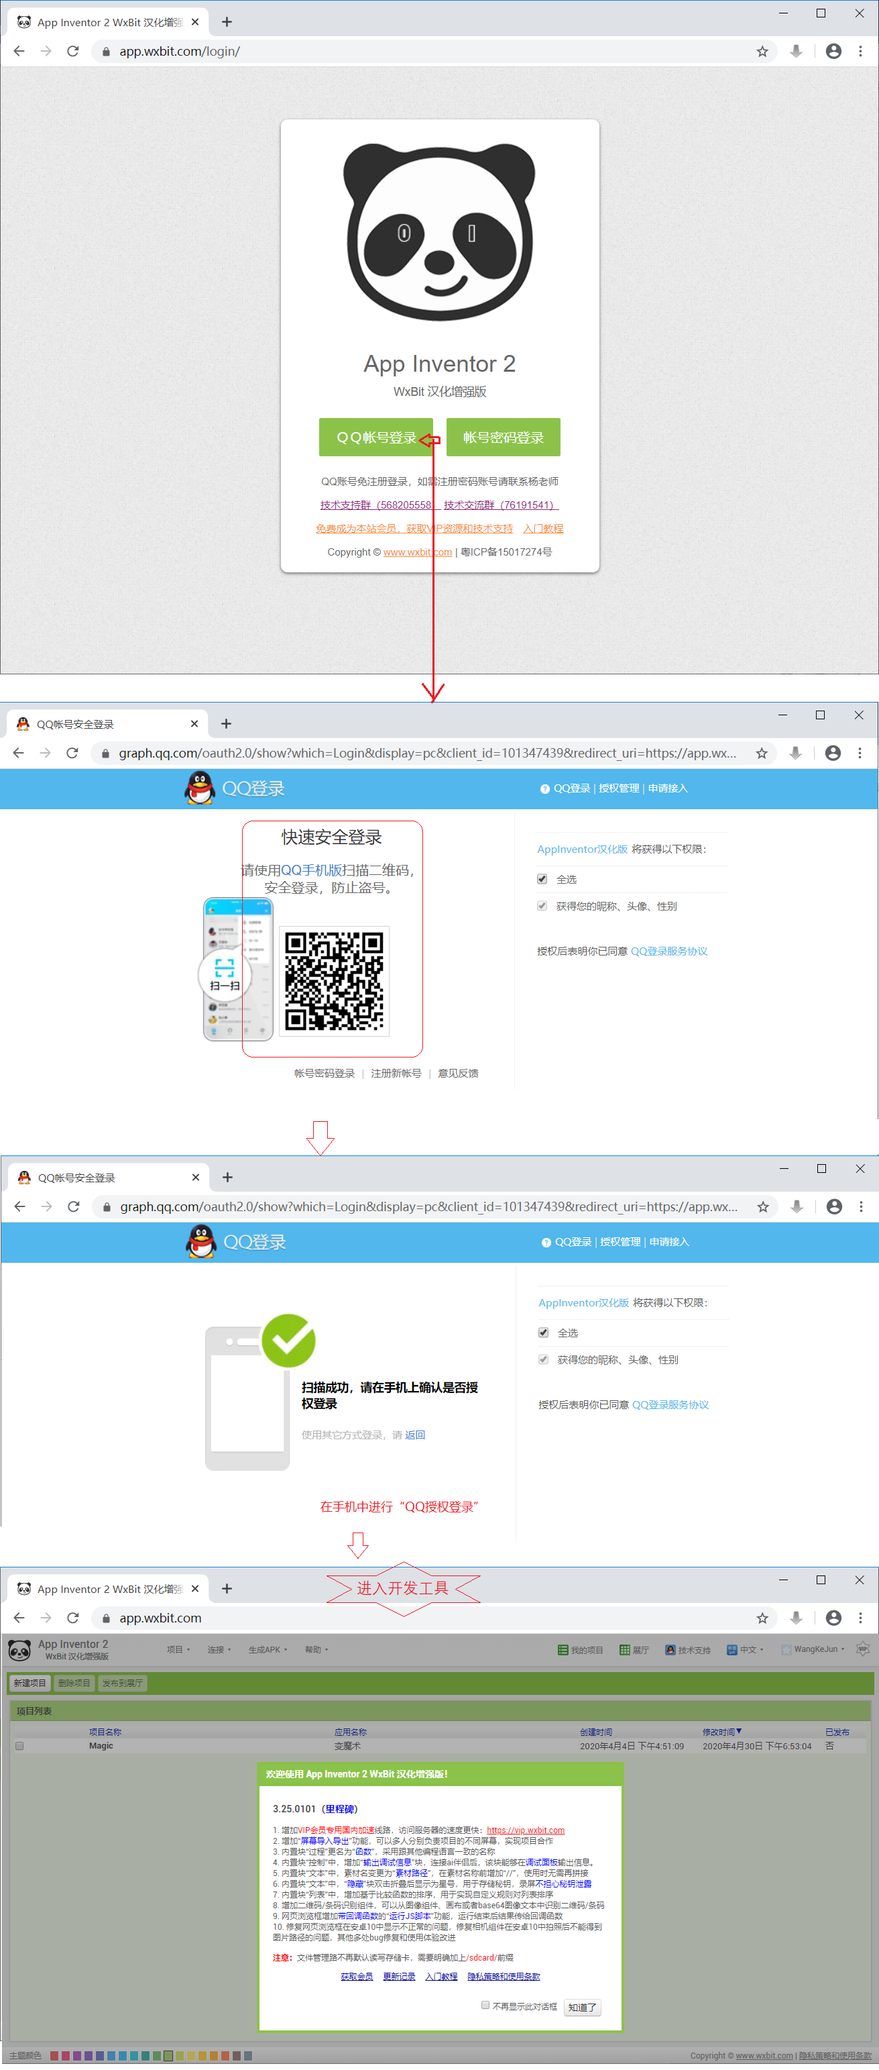The width and height of the screenshot is (879, 2070).
Task: Click 注册新帐号 under the QR code
Action: 396,1074
